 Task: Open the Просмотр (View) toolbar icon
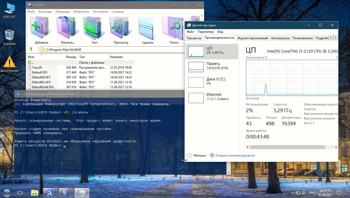[x=121, y=30]
